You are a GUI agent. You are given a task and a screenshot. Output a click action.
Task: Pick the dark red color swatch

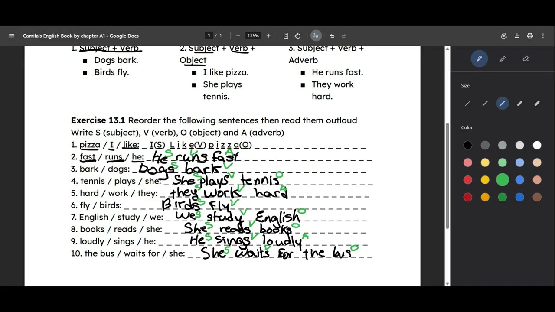[x=468, y=197]
